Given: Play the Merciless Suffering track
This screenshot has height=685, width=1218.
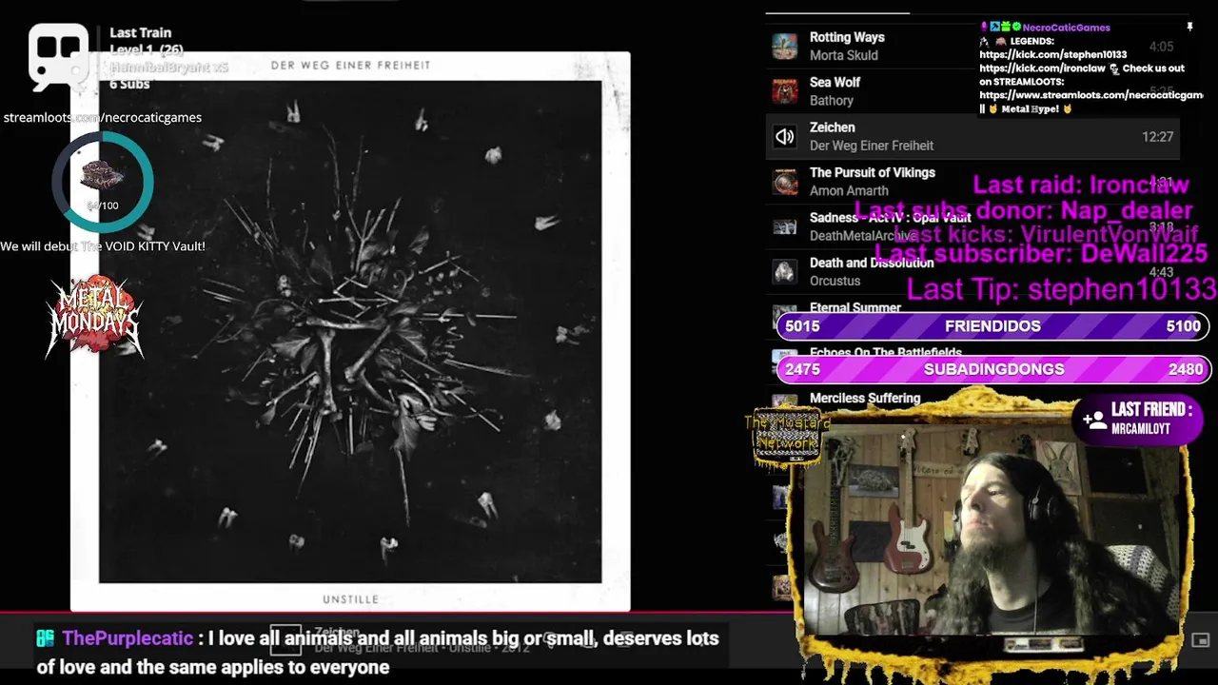Looking at the screenshot, I should click(865, 398).
